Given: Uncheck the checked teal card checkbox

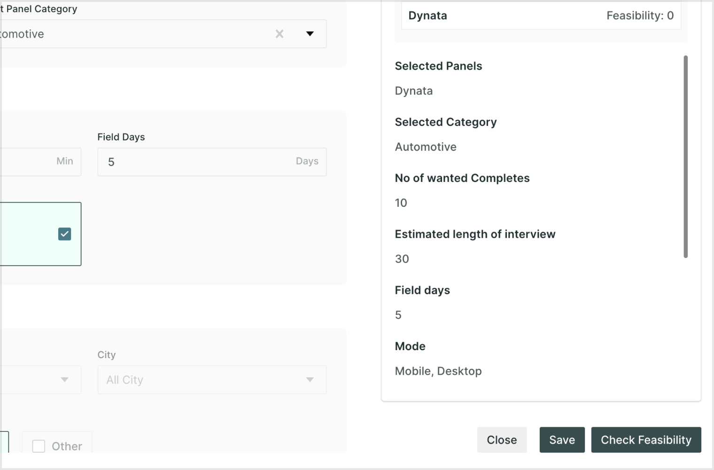Looking at the screenshot, I should tap(64, 234).
